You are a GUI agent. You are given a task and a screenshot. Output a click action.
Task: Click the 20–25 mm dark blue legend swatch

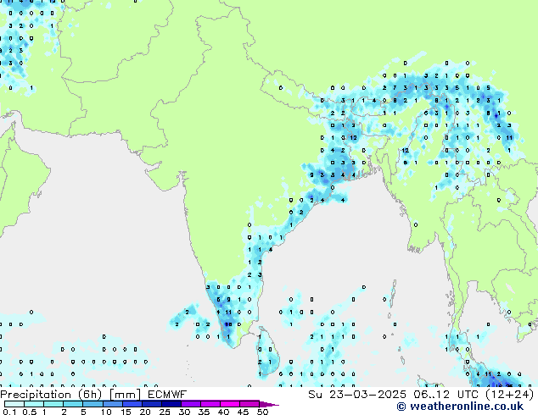coord(151,404)
